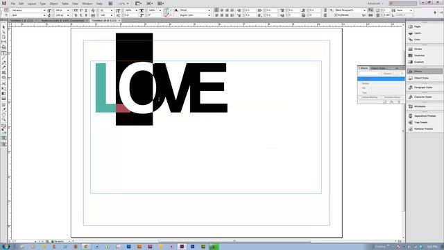
Task: Open the Basic Paragraph style dropdown
Action: tap(364, 10)
